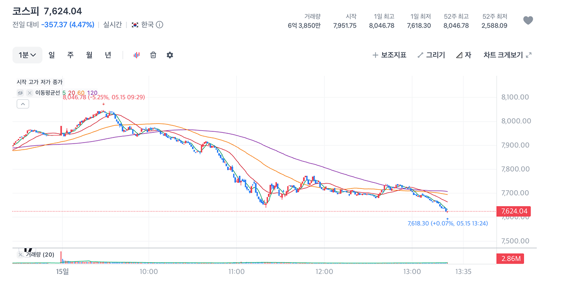Click the 코스피 index title
This screenshot has height=295, width=562.
pyautogui.click(x=26, y=11)
